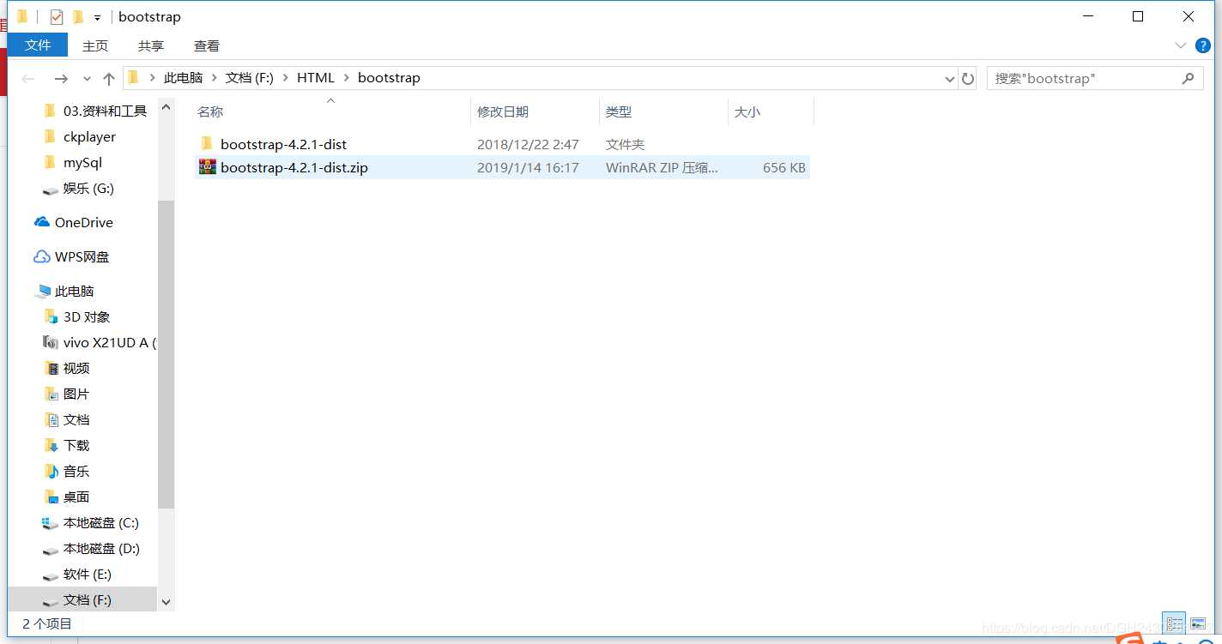Switch to the 查看 ribbon tab
The image size is (1222, 644).
coord(207,46)
